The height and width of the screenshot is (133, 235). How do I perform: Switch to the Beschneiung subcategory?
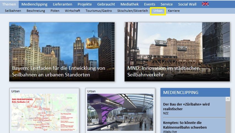pyautogui.click(x=36, y=11)
